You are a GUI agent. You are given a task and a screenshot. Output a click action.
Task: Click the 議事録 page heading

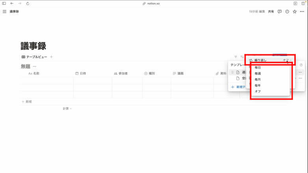pos(33,46)
